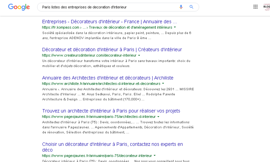Open Annuaire des Architectes Archiliste result

click(108, 78)
